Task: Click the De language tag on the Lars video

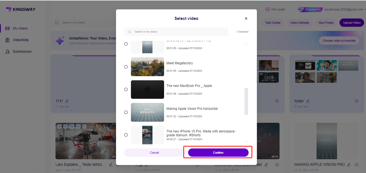Action: [x=72, y=126]
